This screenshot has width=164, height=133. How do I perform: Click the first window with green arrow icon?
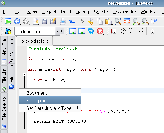(x=73, y=31)
